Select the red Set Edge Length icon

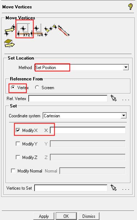pos(64,31)
